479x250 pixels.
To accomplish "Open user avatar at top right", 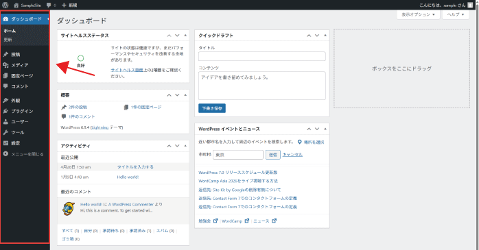I will click(x=470, y=5).
